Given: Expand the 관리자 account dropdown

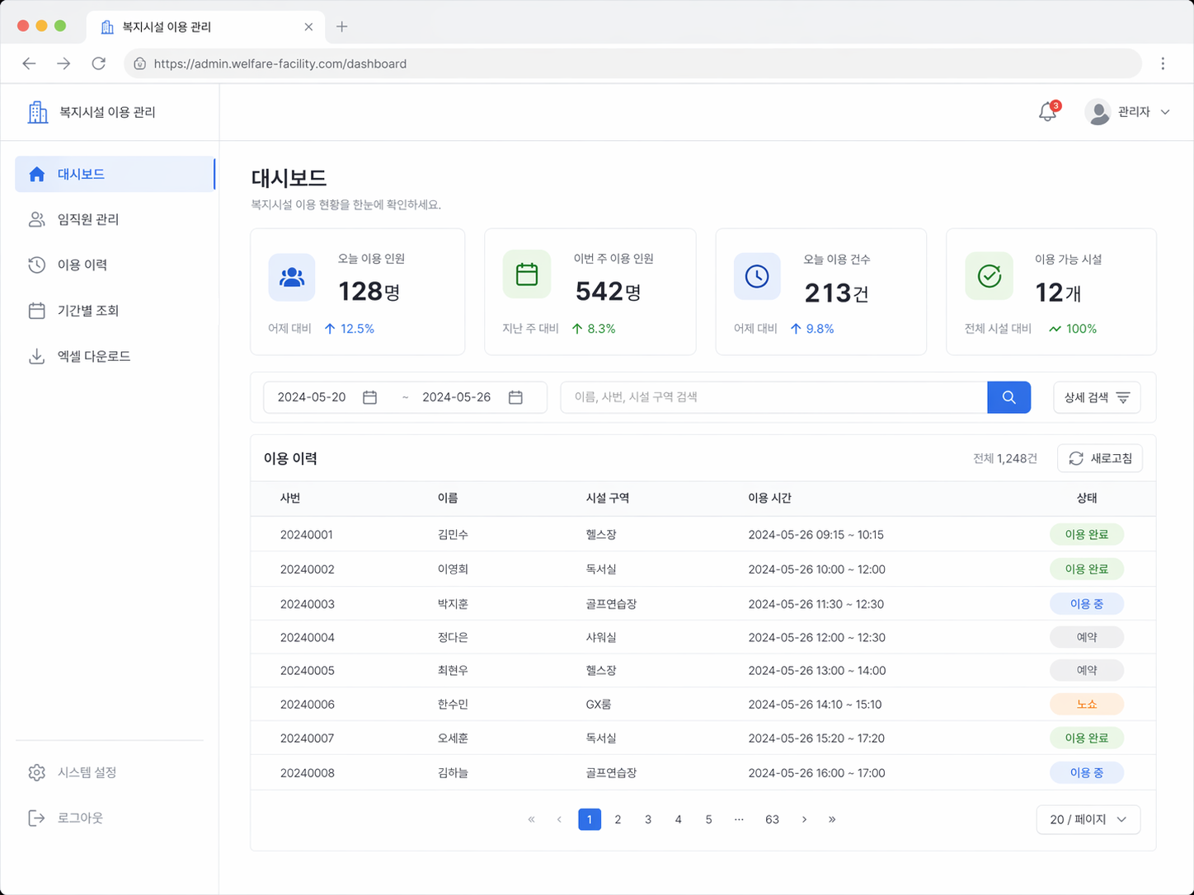Looking at the screenshot, I should coord(1165,112).
